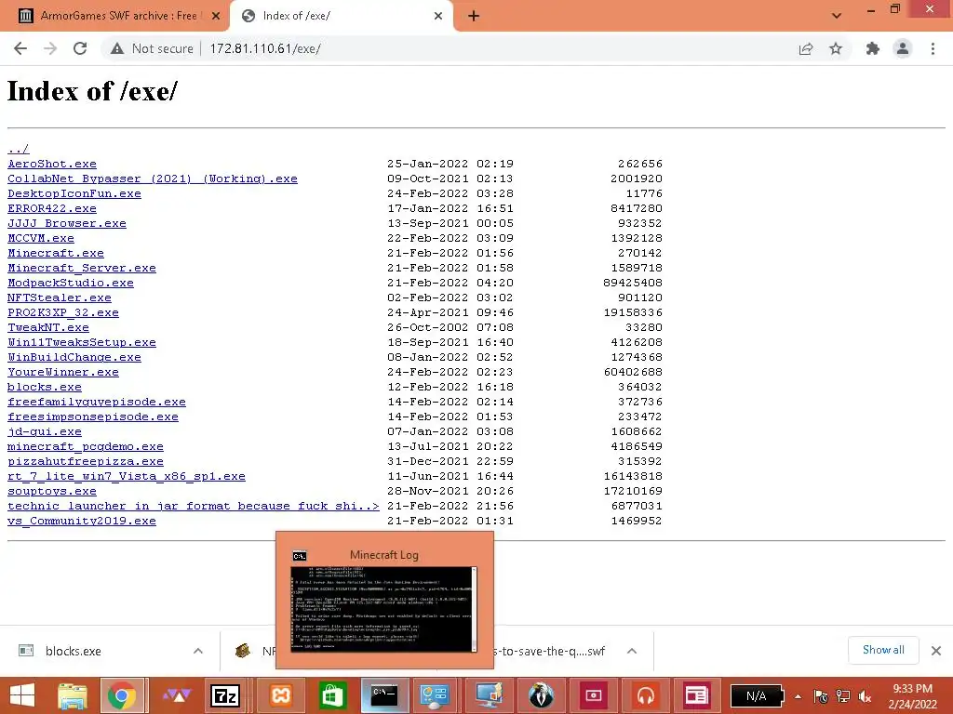Open Microsoft Store taskbar icon

coord(331,695)
